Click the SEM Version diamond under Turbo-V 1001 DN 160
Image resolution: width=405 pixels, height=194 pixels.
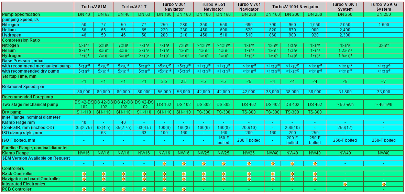(273, 163)
